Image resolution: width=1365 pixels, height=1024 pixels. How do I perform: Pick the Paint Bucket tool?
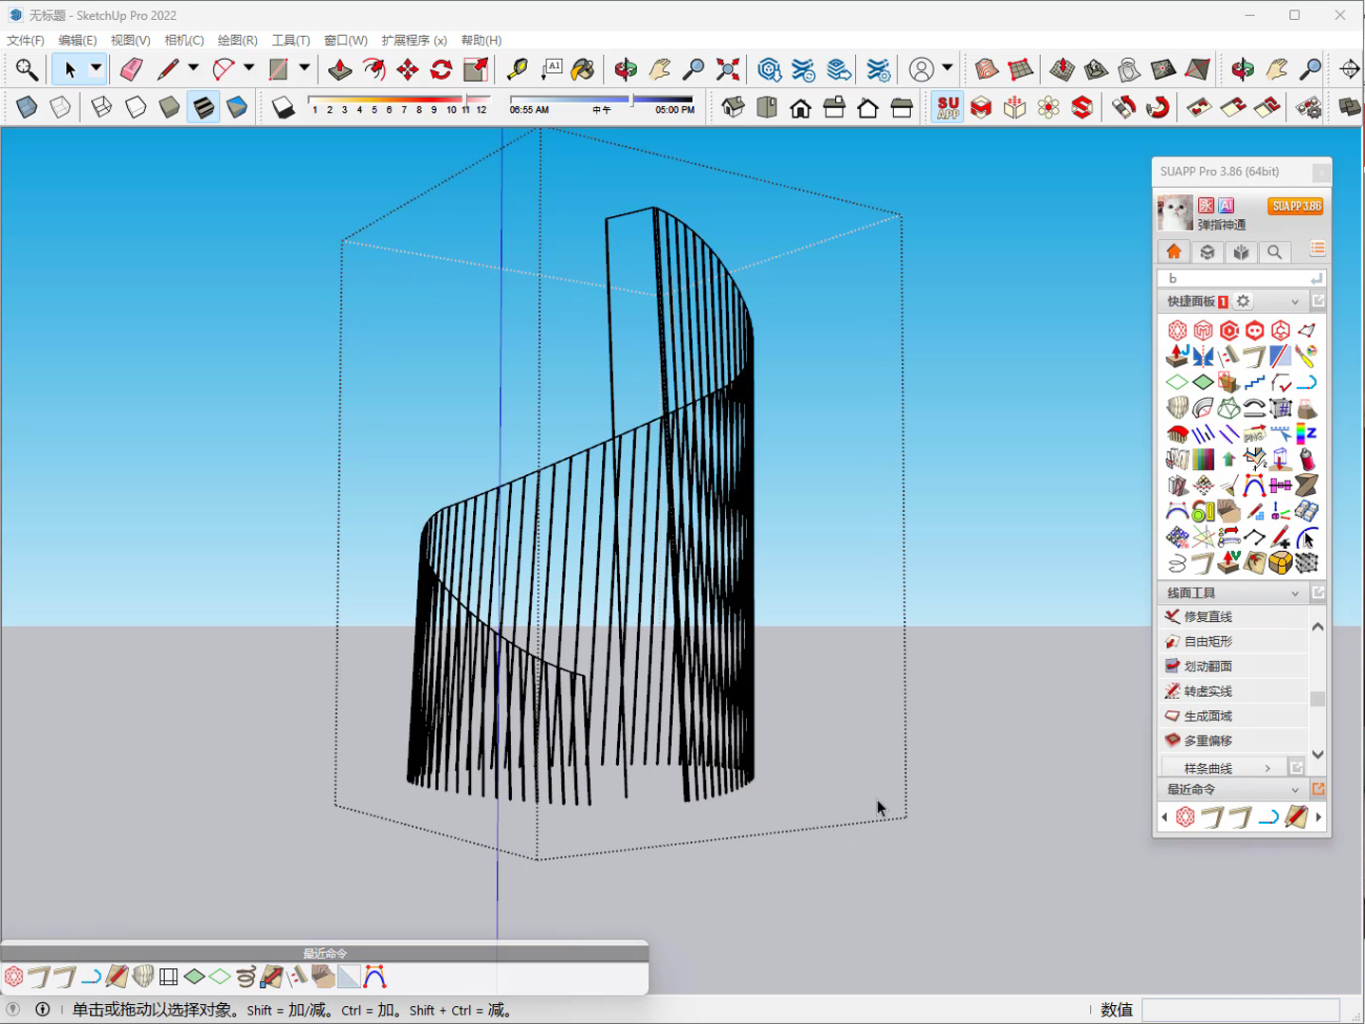tap(583, 69)
